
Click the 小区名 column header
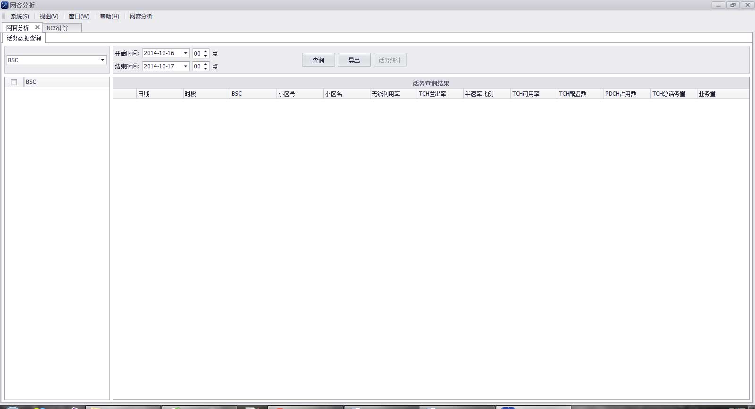pyautogui.click(x=334, y=94)
